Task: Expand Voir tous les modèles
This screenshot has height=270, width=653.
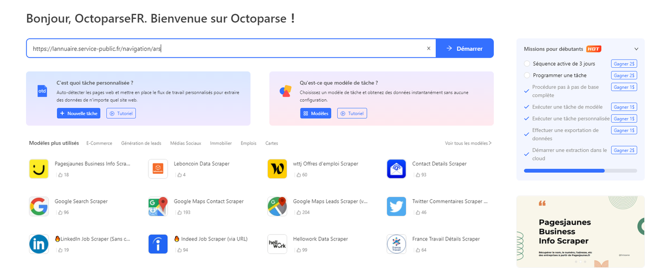Action: point(468,143)
